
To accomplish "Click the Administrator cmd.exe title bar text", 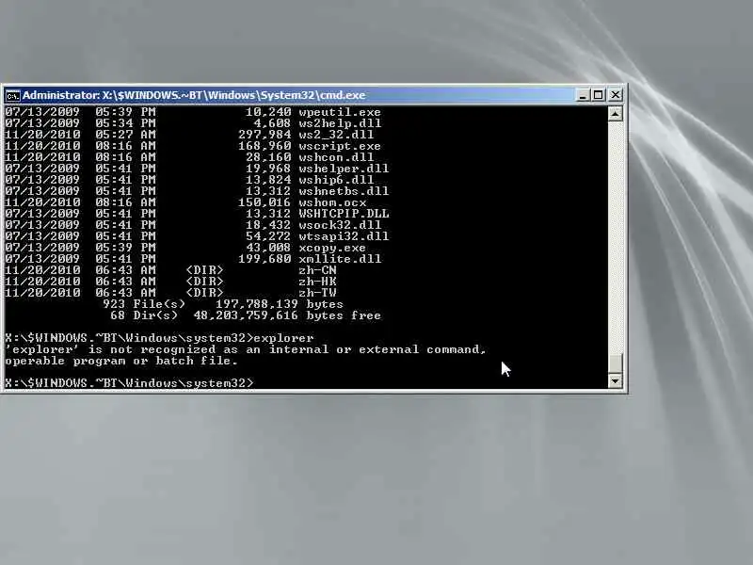I will click(x=194, y=95).
